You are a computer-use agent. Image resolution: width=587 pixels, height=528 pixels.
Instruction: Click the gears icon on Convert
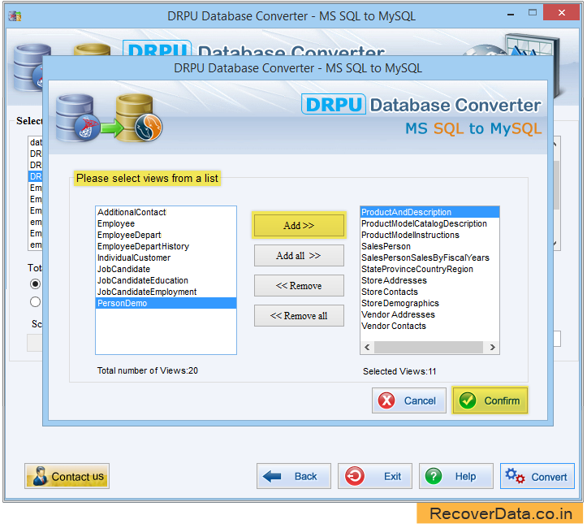515,475
